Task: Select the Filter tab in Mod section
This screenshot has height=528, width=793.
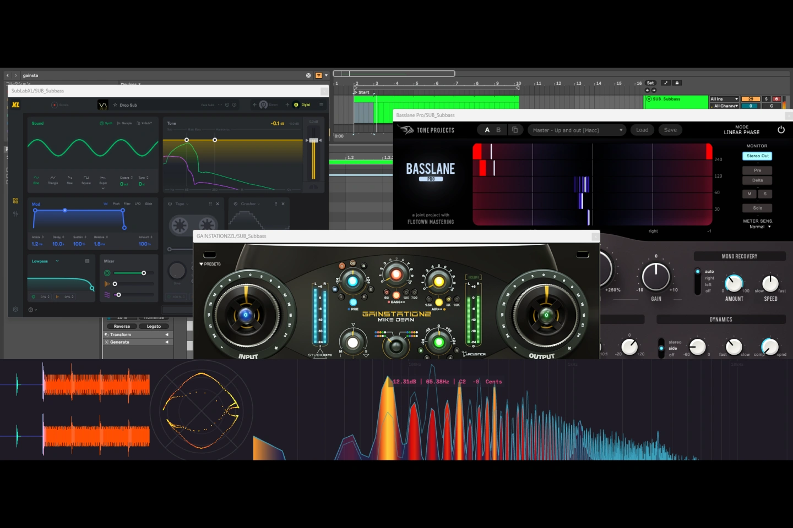Action: (127, 204)
